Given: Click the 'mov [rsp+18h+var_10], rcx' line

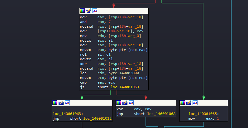Looking at the screenshot, I should pyautogui.click(x=112, y=31).
